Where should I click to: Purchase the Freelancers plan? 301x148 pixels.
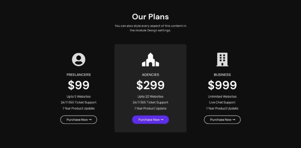79,120
